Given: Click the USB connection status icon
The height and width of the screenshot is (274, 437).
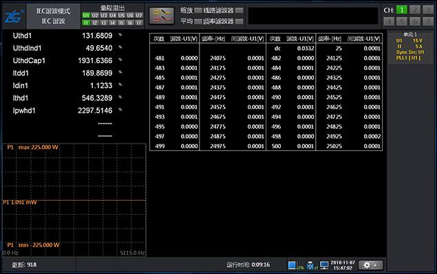Looking at the screenshot, I should pyautogui.click(x=310, y=265).
